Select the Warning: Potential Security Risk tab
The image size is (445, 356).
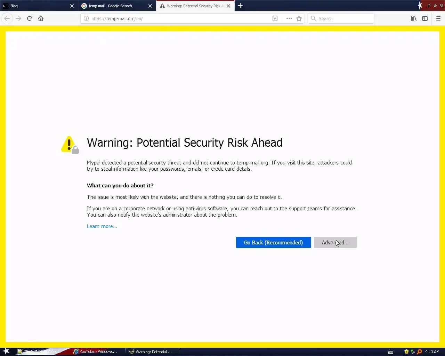(195, 6)
